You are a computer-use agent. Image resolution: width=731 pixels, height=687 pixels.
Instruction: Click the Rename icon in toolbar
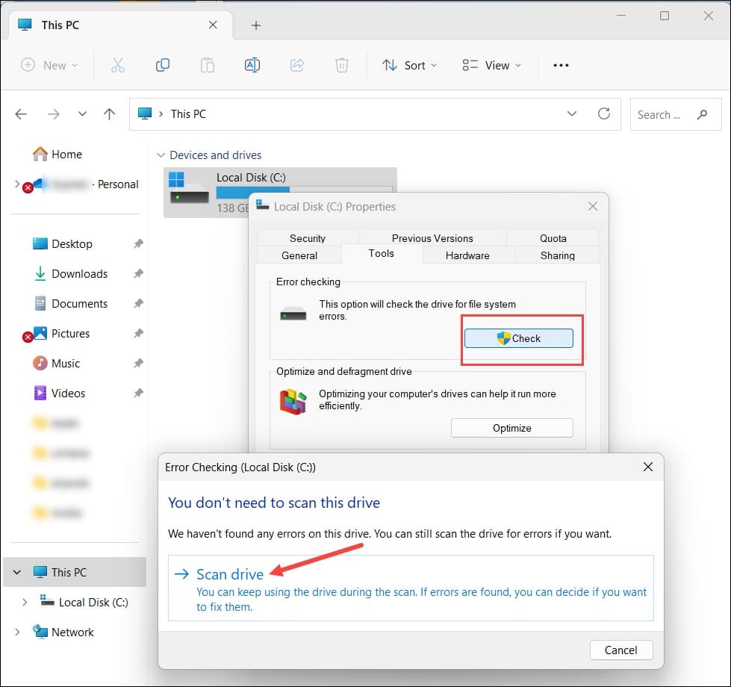252,65
